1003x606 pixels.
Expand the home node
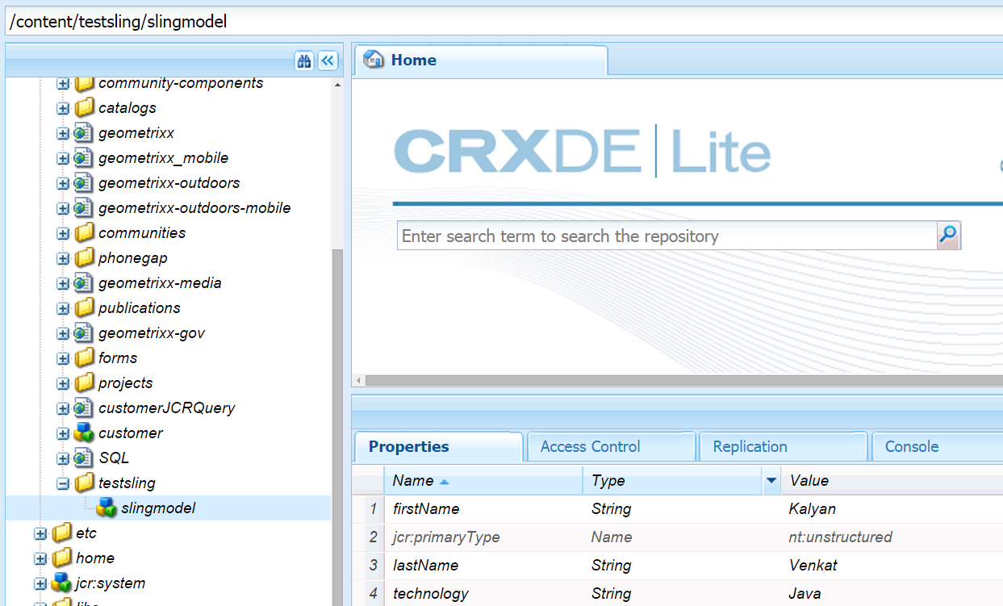click(x=40, y=559)
